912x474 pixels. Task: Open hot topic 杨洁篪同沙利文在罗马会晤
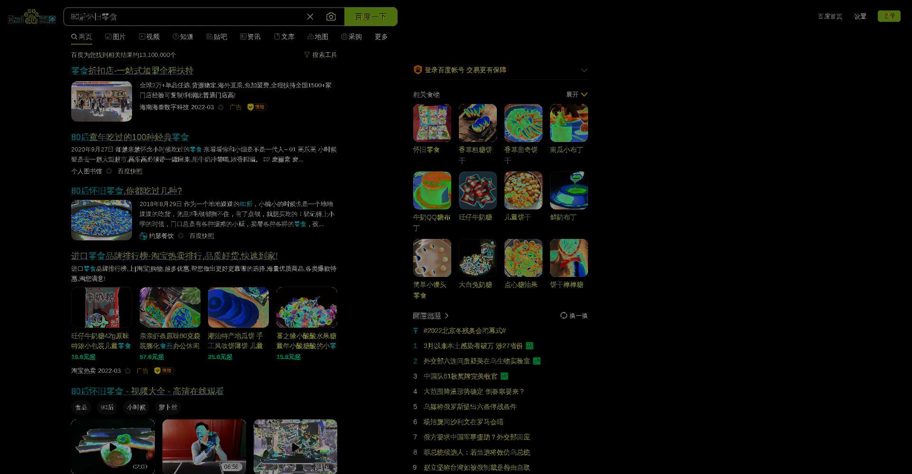[x=463, y=422]
